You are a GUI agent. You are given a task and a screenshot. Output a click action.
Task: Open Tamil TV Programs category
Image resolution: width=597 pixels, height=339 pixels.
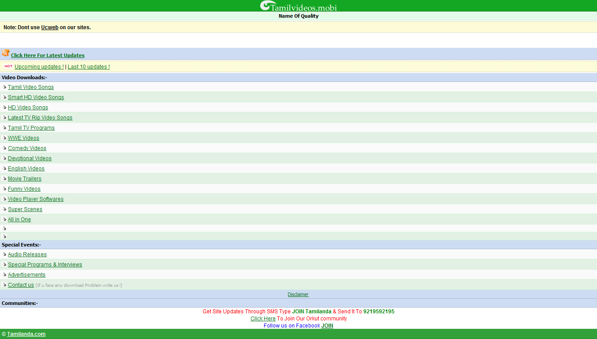(x=31, y=128)
